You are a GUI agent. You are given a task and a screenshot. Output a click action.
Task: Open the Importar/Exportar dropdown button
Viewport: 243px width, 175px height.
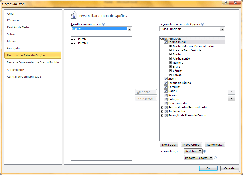click(x=199, y=158)
